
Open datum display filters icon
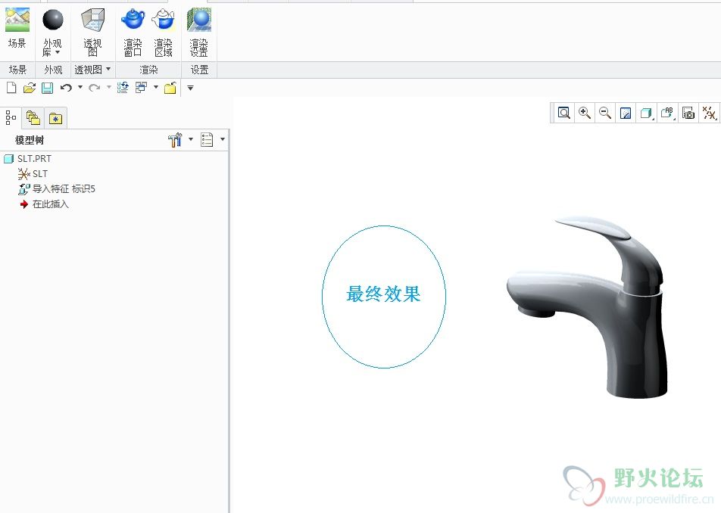(709, 113)
